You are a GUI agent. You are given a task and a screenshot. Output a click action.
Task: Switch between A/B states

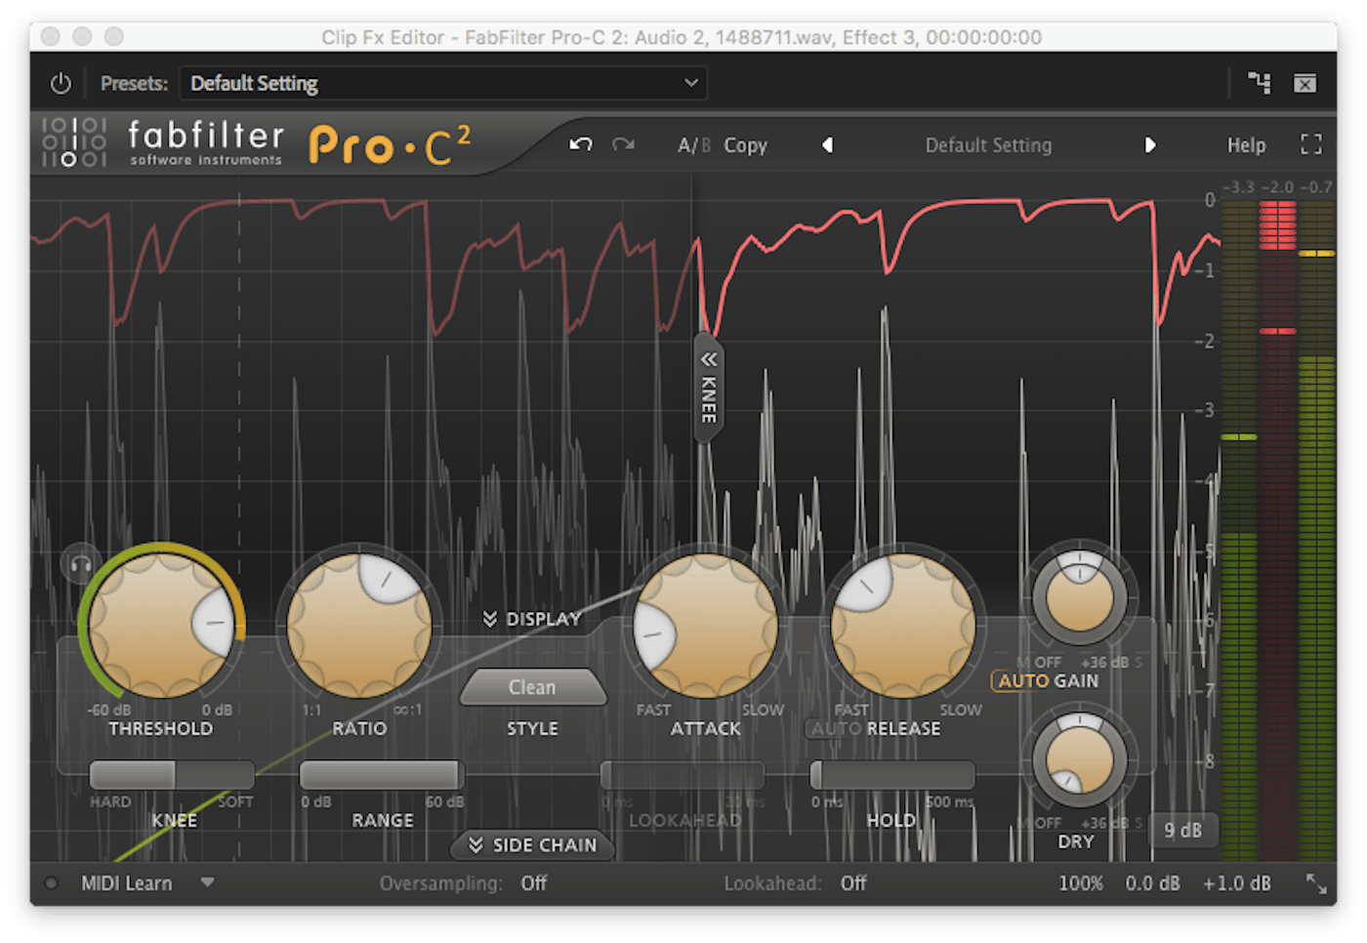click(694, 145)
